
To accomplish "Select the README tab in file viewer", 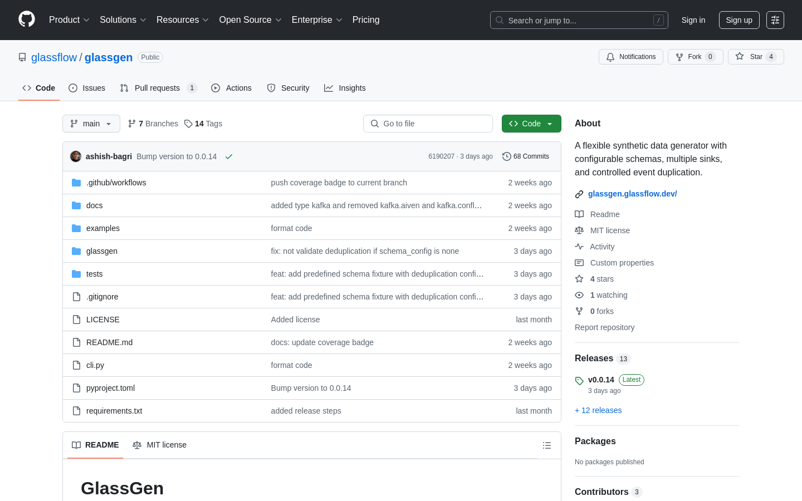I will [x=95, y=445].
